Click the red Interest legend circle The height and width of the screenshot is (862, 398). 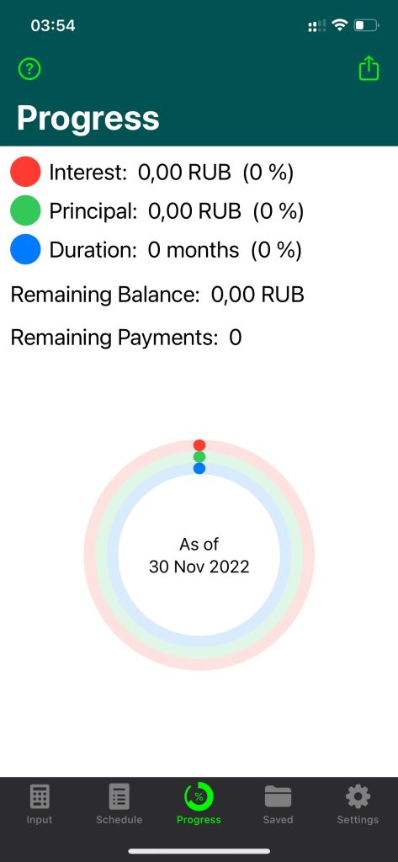[x=25, y=172]
